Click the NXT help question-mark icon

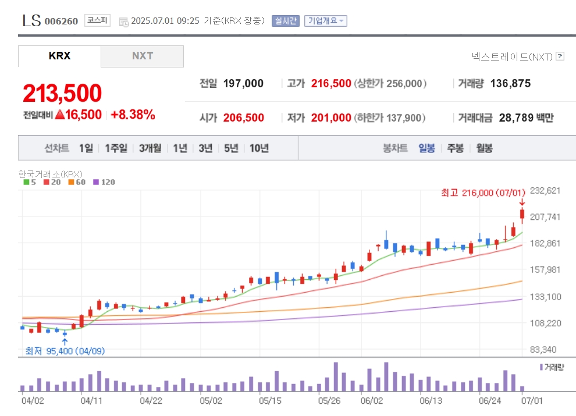click(560, 56)
